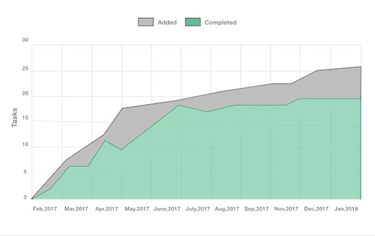Screen dimensions: 375x236
Task: Click the Aug,2017 x-axis label
Action: click(227, 209)
